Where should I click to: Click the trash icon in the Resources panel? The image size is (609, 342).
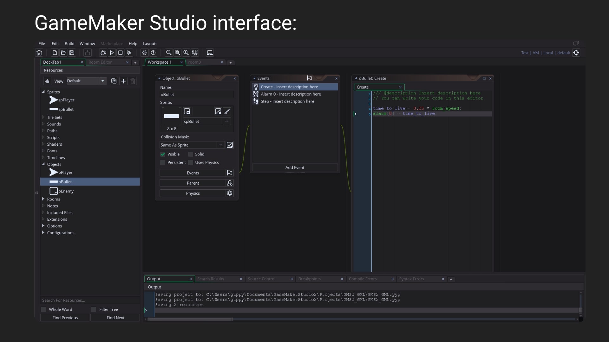coord(133,81)
